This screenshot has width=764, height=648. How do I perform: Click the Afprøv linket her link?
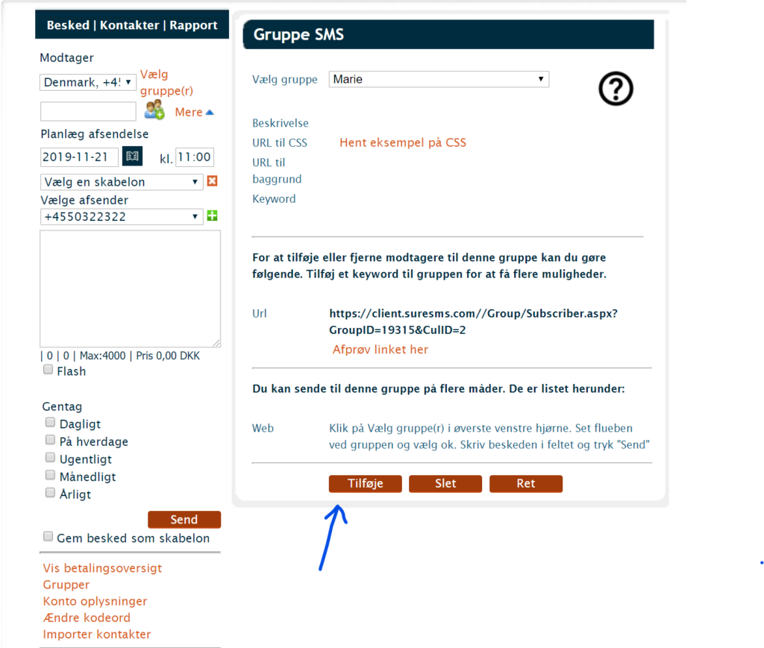(x=381, y=350)
